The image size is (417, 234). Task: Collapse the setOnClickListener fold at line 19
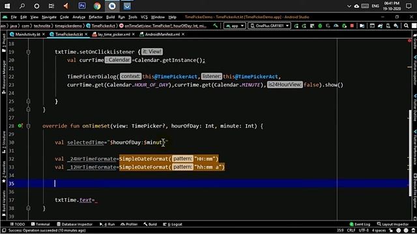28,52
